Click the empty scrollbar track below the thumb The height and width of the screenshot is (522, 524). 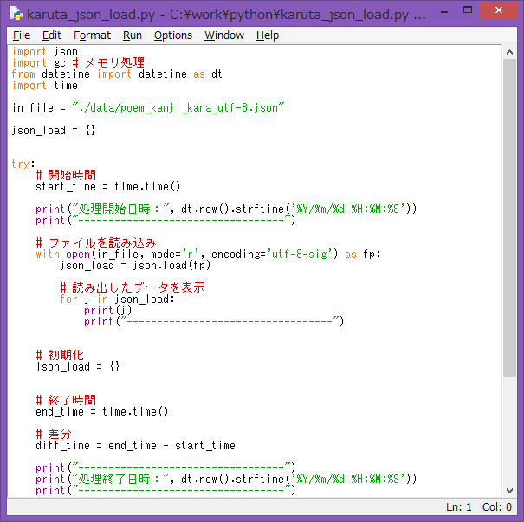point(509,433)
